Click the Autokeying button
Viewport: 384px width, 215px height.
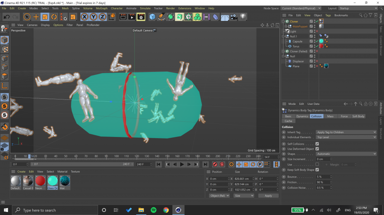pyautogui.click(x=222, y=165)
